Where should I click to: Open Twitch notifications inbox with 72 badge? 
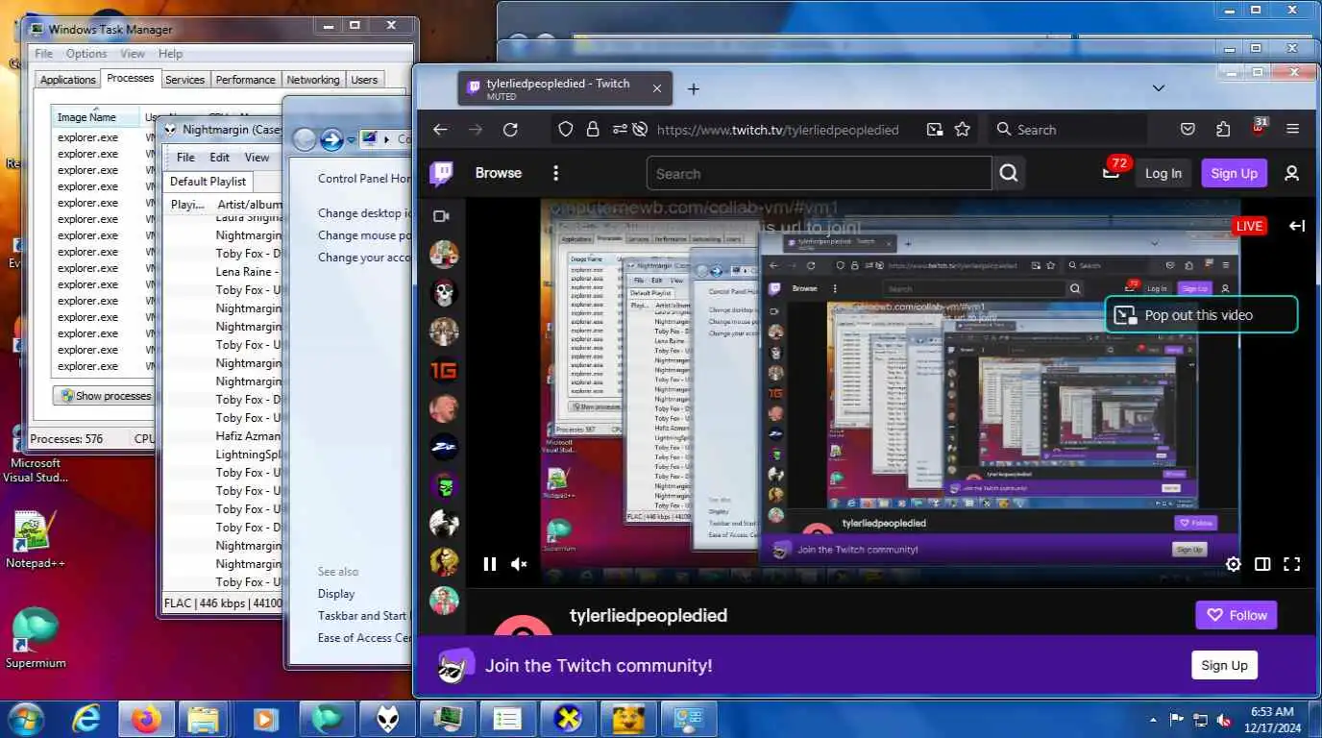[1113, 172]
